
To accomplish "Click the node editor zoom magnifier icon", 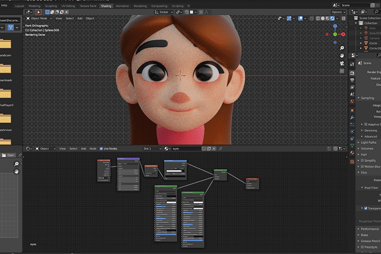I will [x=16, y=164].
